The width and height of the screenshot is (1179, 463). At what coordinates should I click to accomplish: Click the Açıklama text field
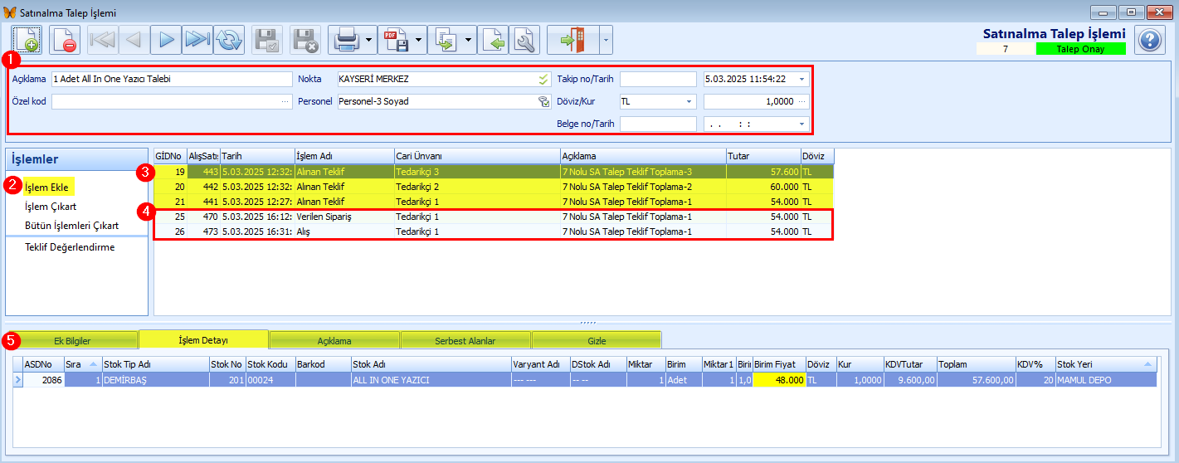coord(171,80)
